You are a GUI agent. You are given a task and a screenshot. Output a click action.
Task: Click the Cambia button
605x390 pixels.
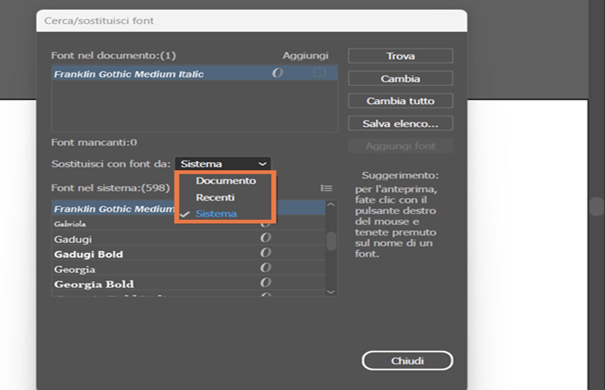point(400,79)
